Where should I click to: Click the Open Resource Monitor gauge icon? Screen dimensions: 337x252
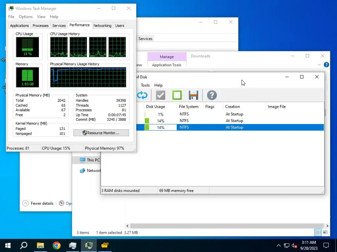coord(62,203)
